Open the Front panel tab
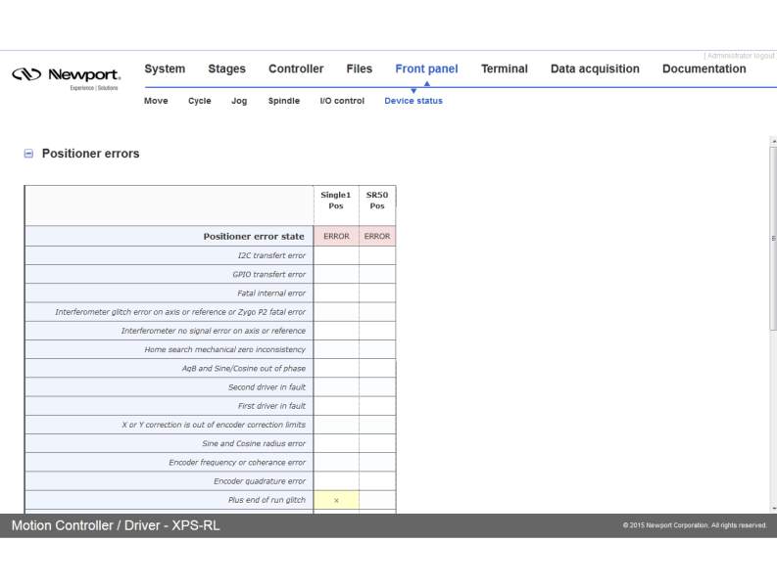This screenshot has width=777, height=587. 426,69
